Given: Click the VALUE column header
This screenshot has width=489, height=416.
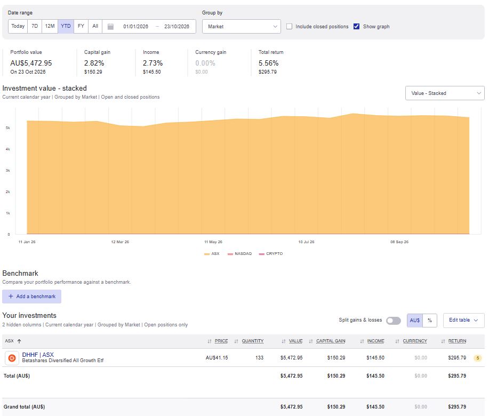Looking at the screenshot, I should pyautogui.click(x=295, y=341).
